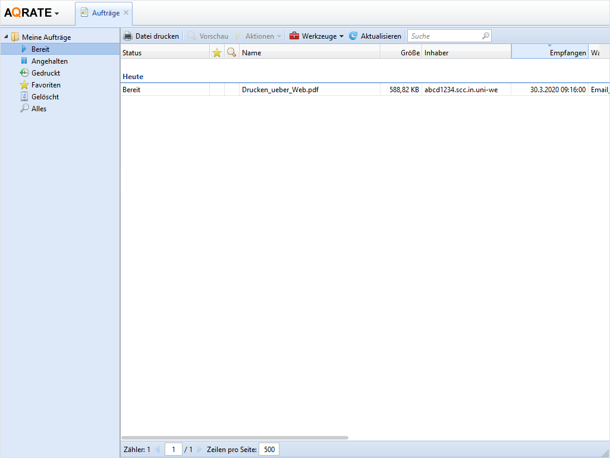Click the horizontal scrollbar below the list

tap(234, 437)
